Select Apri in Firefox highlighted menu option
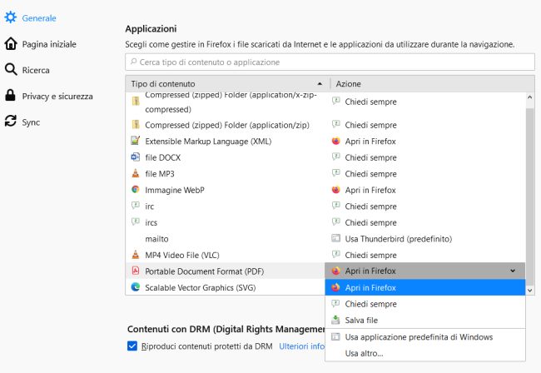 [x=424, y=287]
